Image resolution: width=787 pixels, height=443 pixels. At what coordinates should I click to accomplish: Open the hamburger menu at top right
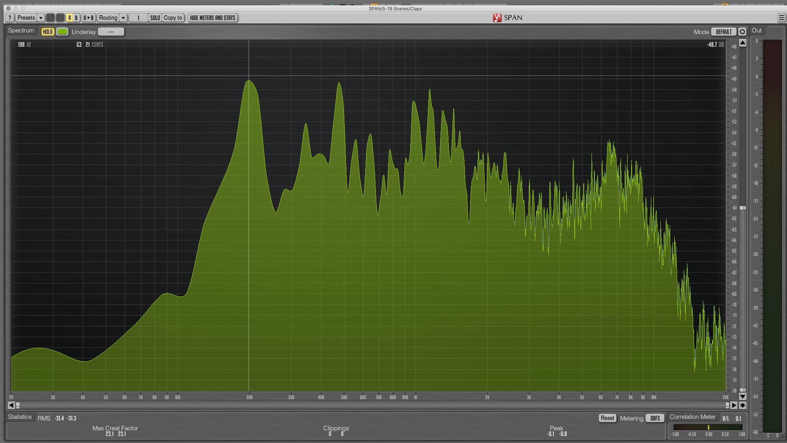pyautogui.click(x=781, y=18)
